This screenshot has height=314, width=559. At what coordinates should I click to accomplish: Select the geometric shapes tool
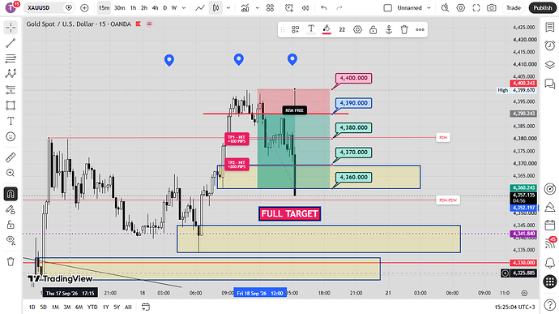point(11,105)
